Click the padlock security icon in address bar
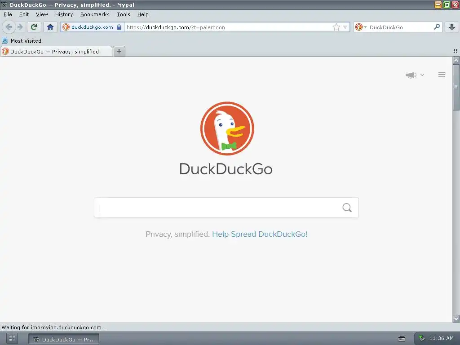Screen dimensions: 460x345 coord(119,27)
